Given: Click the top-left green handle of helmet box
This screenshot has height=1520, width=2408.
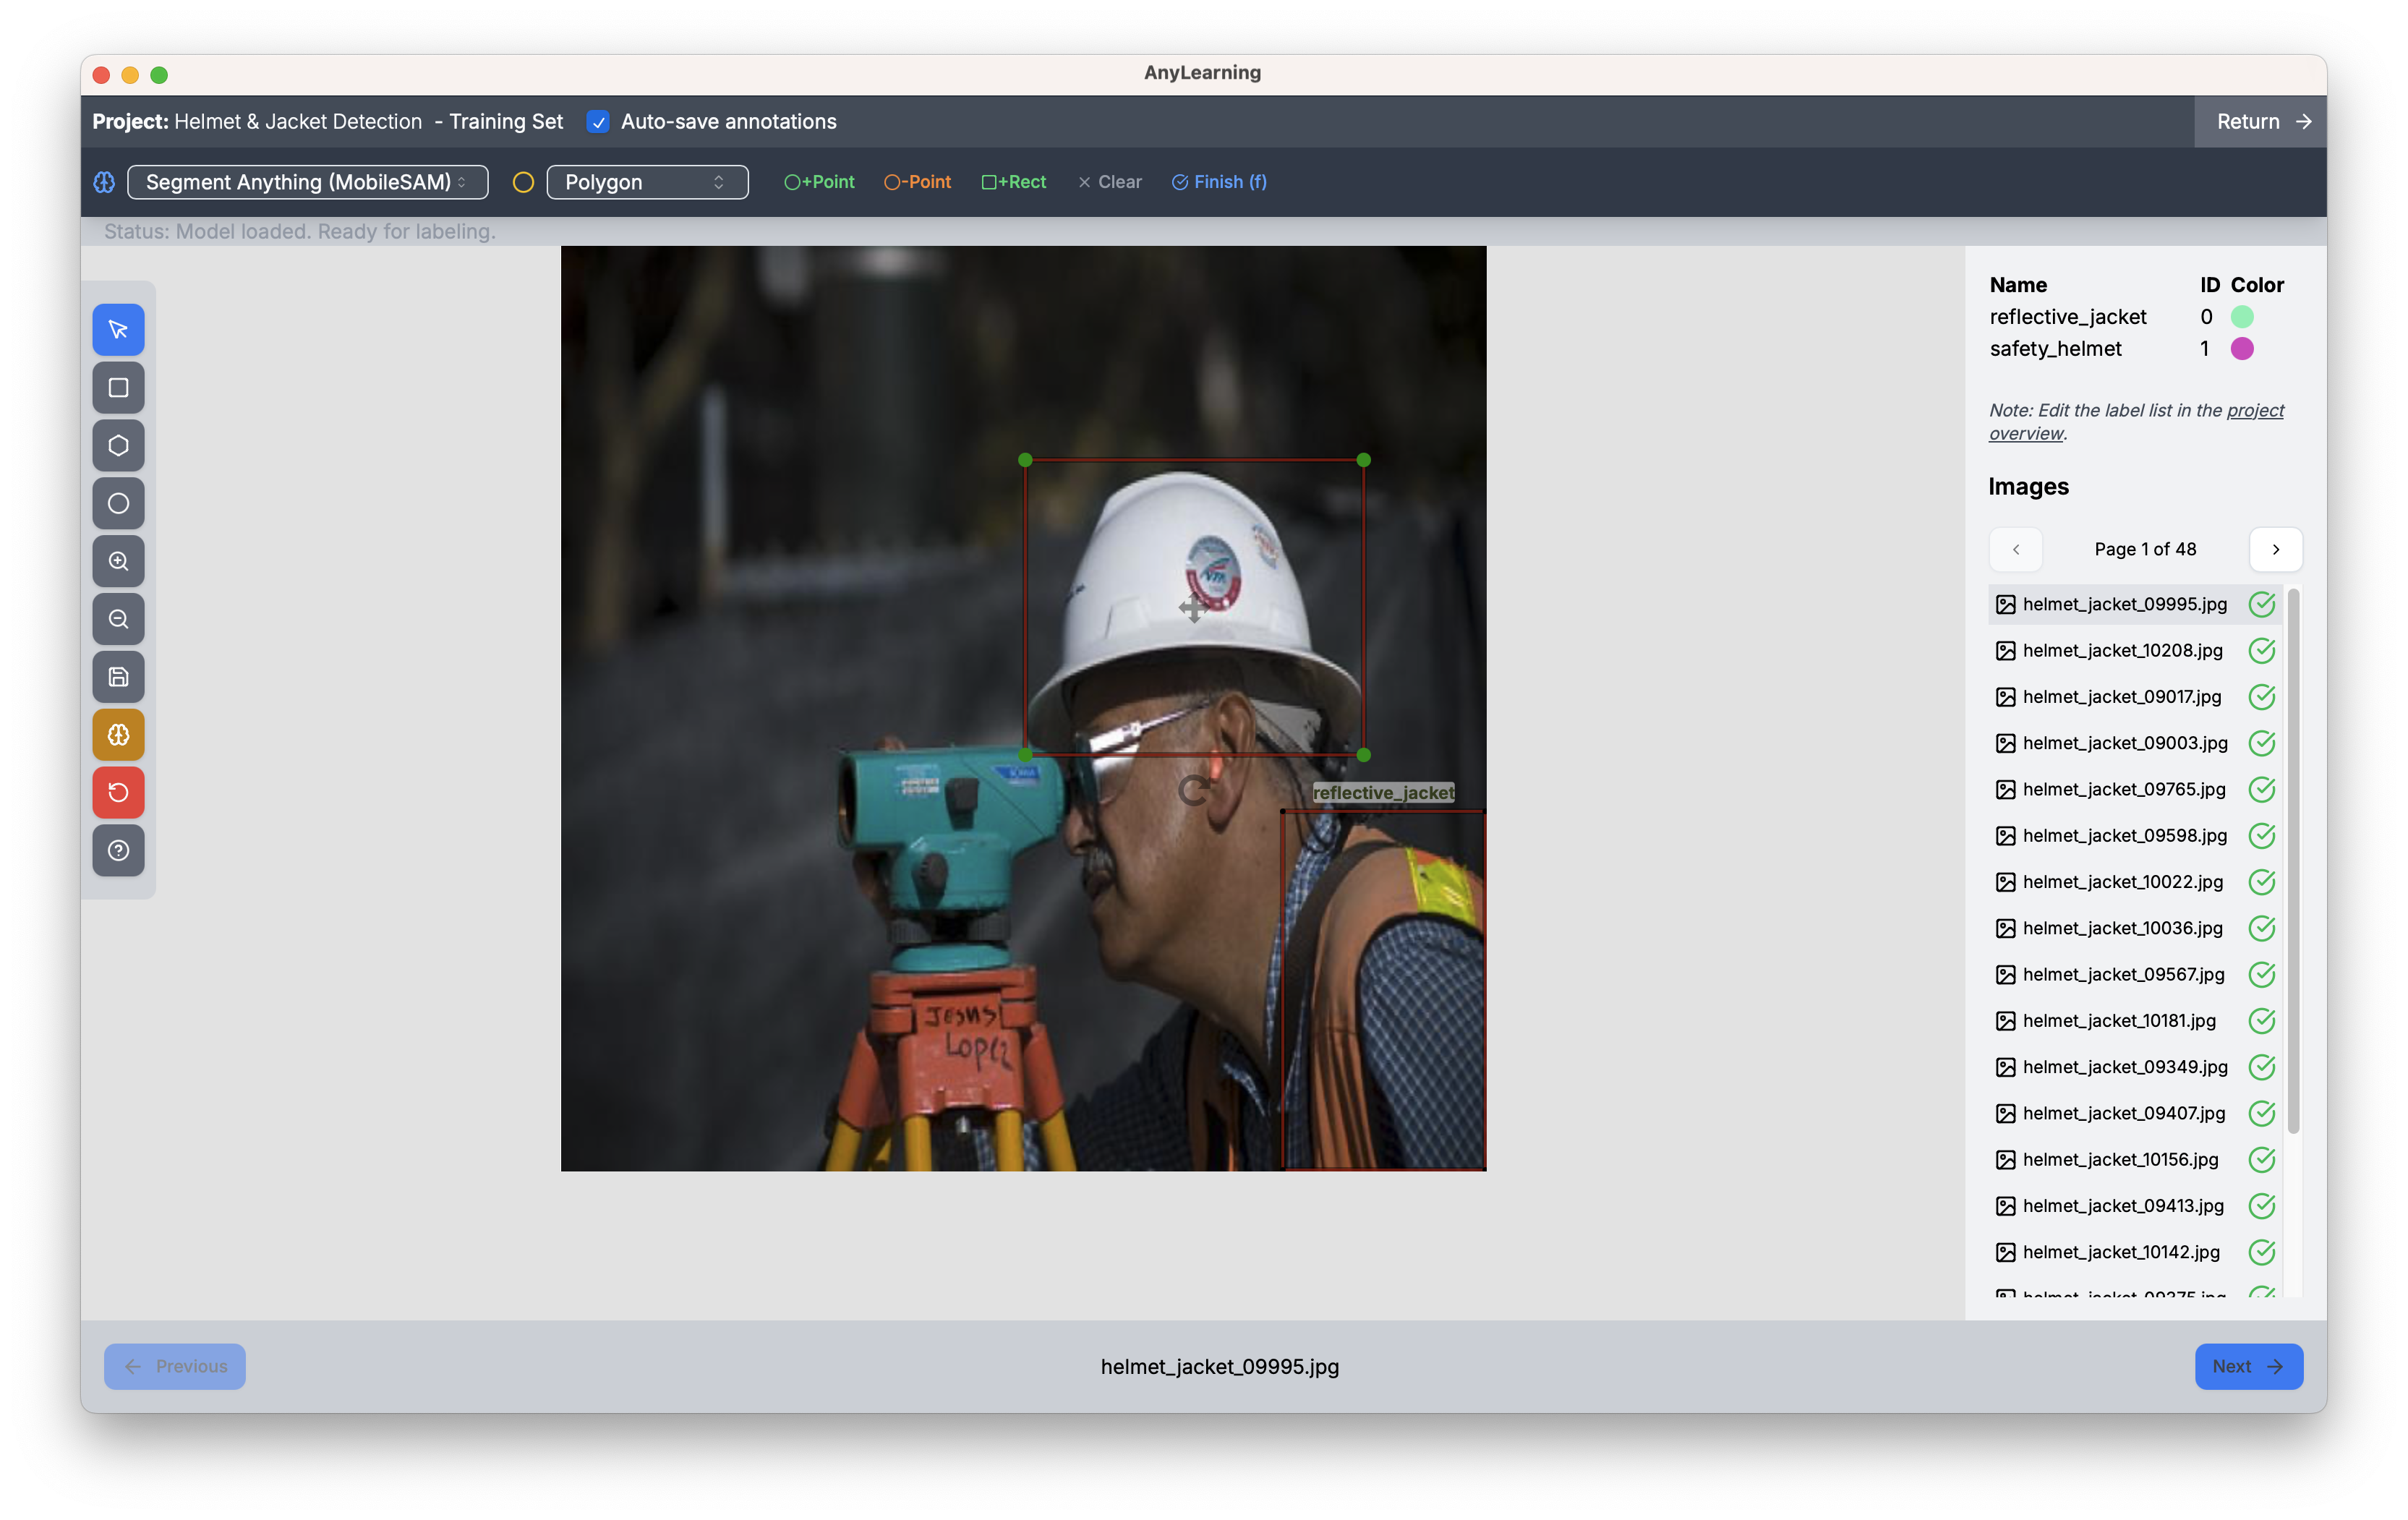Looking at the screenshot, I should coord(1025,460).
